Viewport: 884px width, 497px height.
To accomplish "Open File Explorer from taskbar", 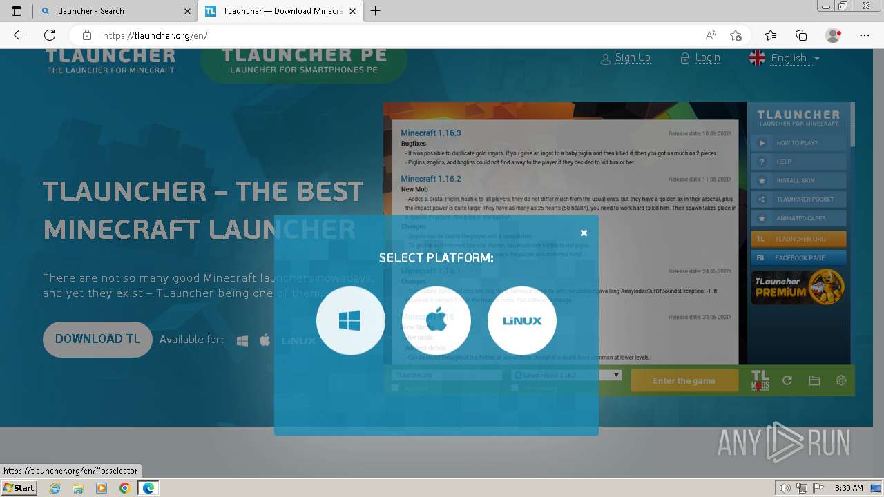I will click(78, 488).
